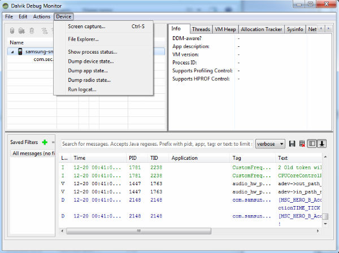The image size is (339, 253).
Task: Click the 'Process ID:' info label
Action: [185, 63]
